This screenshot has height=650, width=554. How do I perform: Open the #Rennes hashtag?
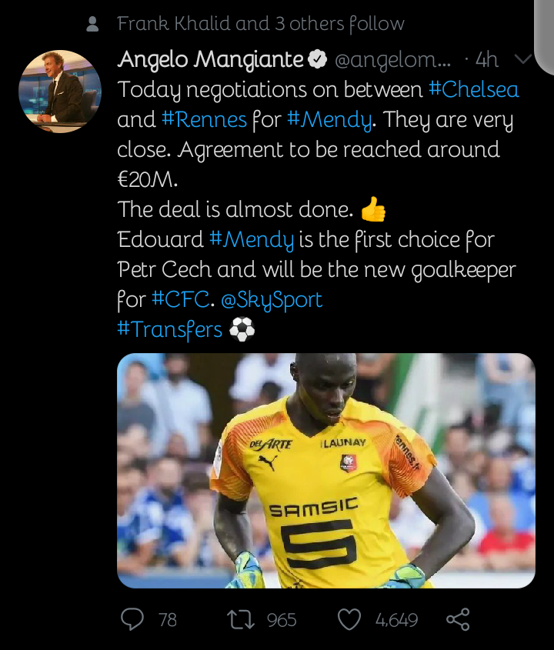coord(204,119)
